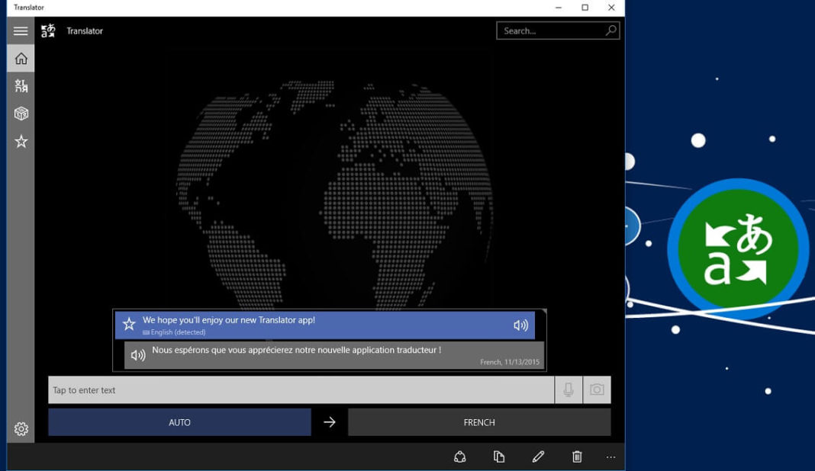815x471 pixels.
Task: View favorites via the star sidebar icon
Action: click(21, 140)
